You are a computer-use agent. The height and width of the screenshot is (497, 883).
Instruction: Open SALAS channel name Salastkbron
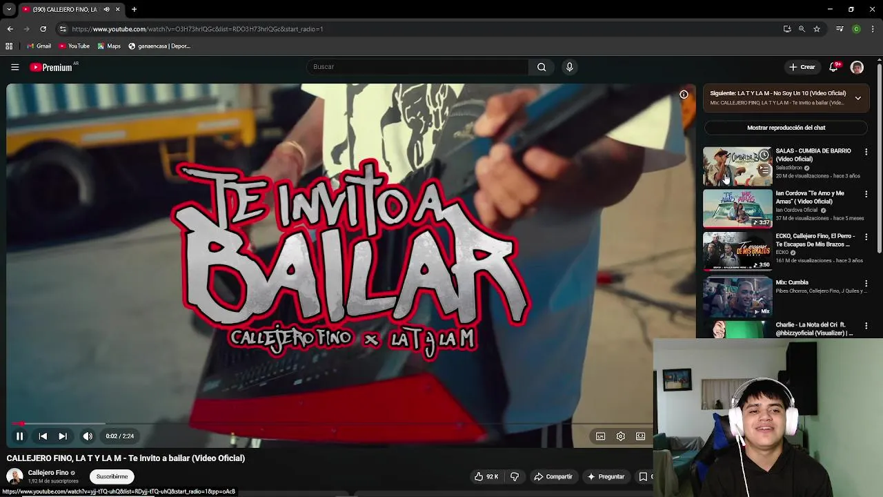pyautogui.click(x=788, y=168)
